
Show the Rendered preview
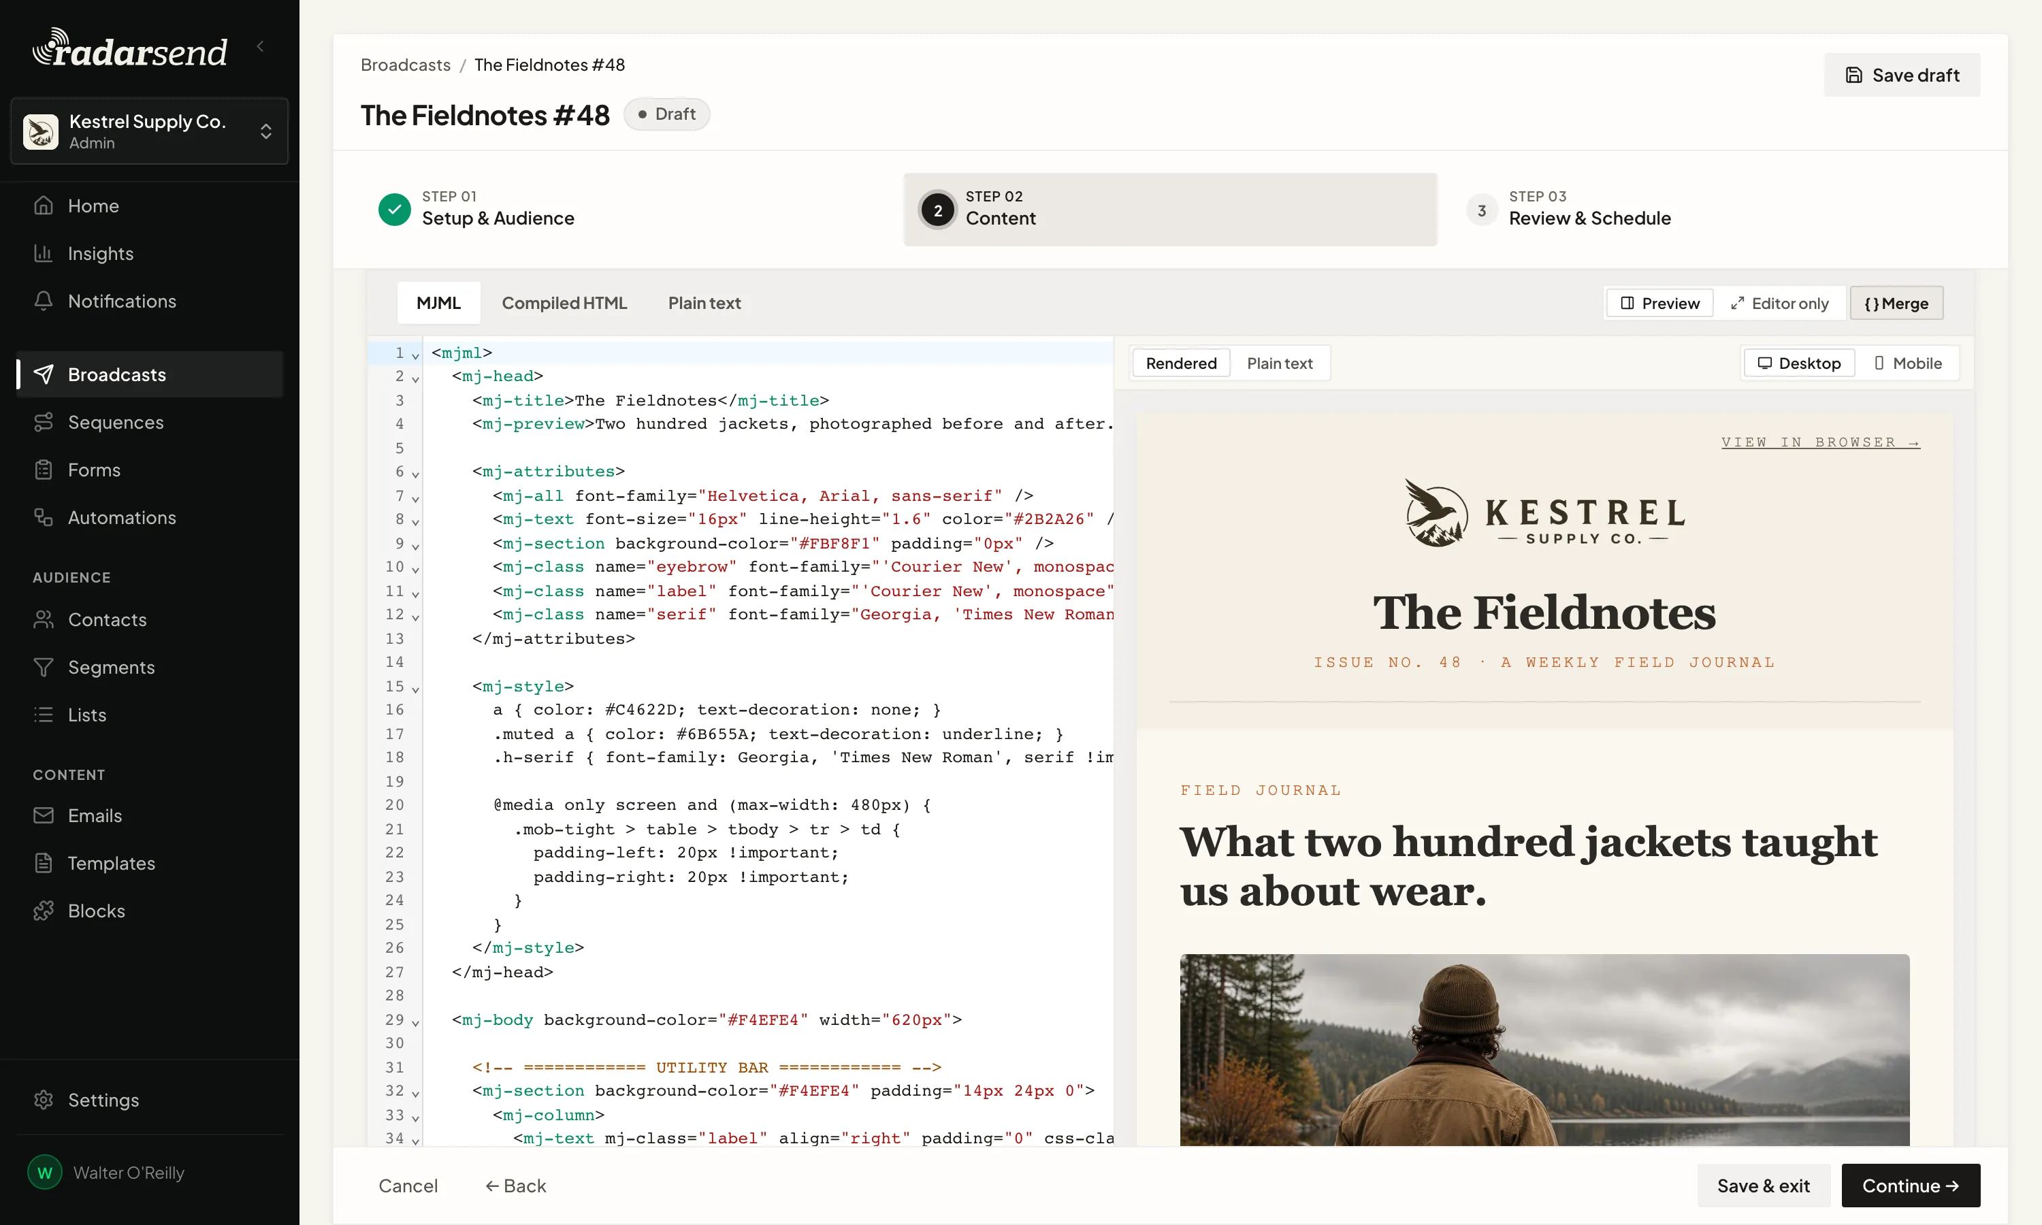[x=1181, y=363]
